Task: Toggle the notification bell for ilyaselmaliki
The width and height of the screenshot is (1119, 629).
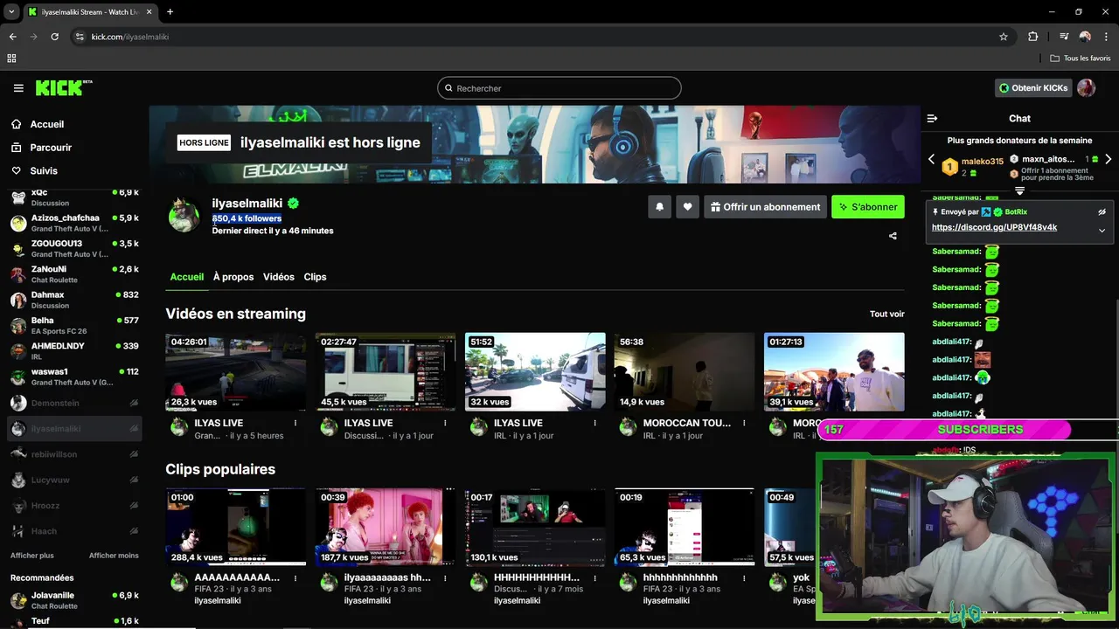Action: tap(659, 207)
